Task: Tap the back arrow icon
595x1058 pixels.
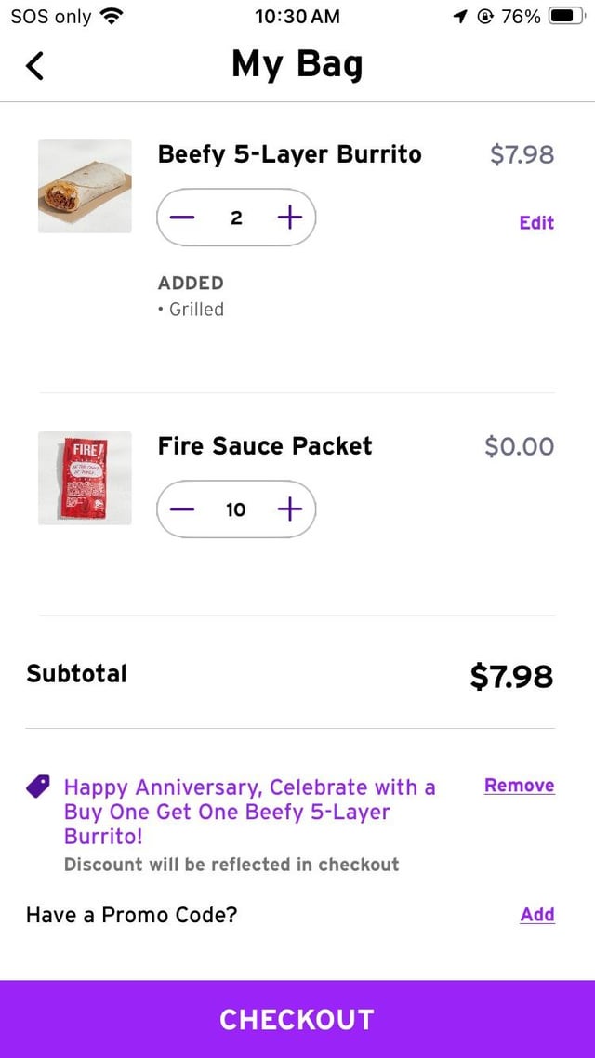Action: tap(35, 65)
